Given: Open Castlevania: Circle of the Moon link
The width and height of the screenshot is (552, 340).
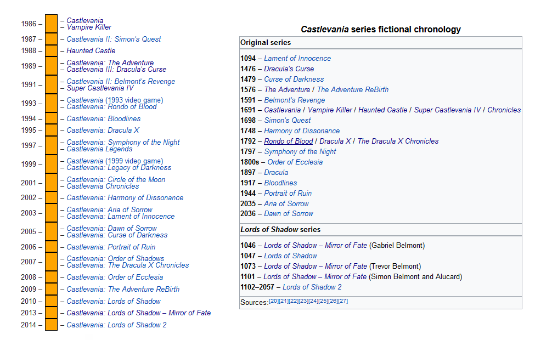Looking at the screenshot, I should [x=116, y=179].
